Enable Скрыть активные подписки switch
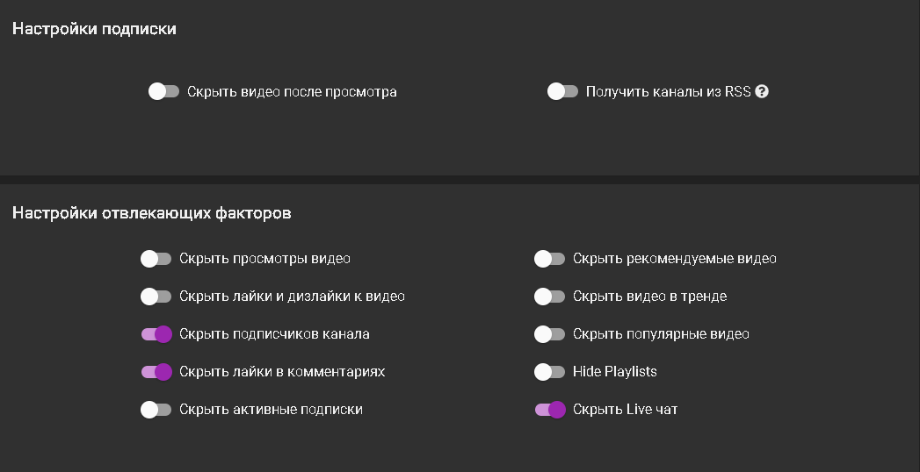Viewport: 920px width, 472px height. click(x=156, y=410)
